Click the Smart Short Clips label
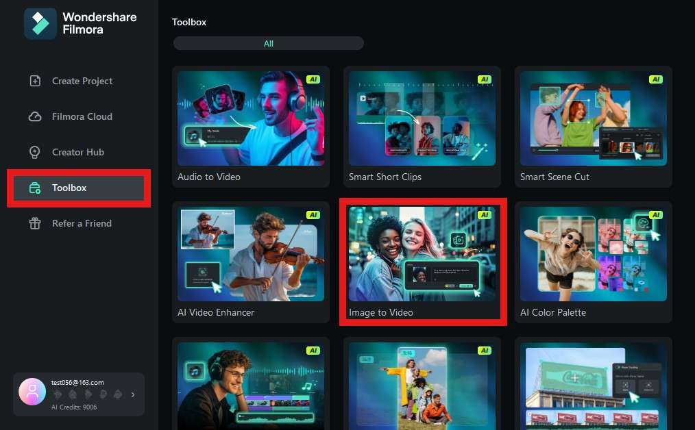The image size is (695, 430). tap(385, 177)
